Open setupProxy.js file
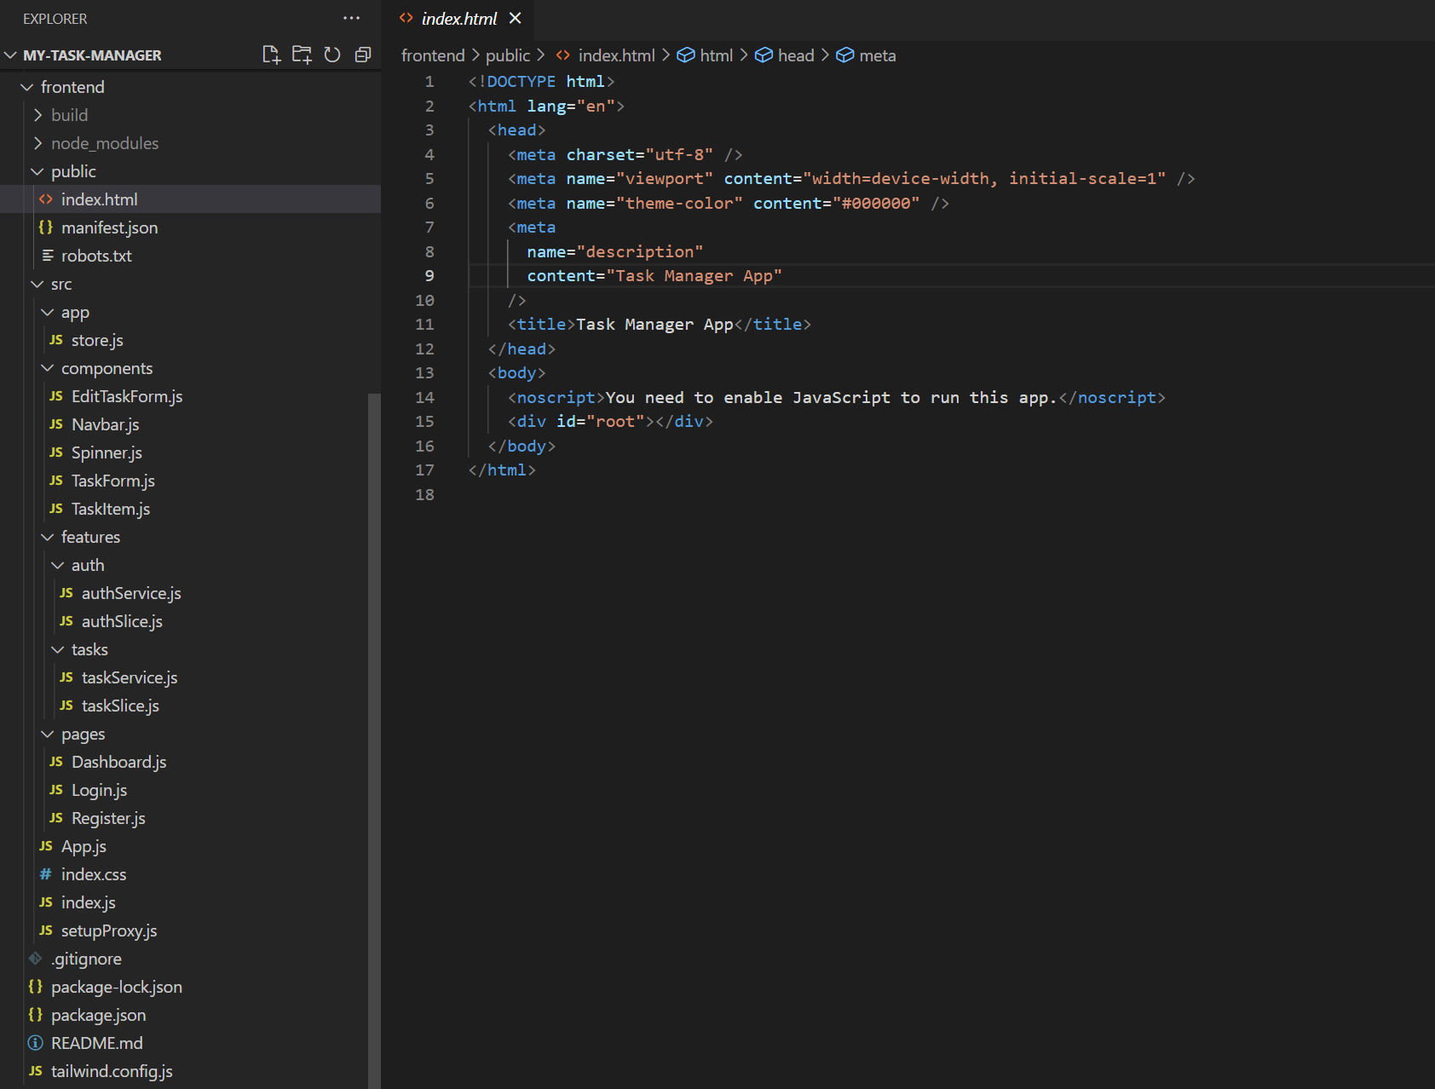1435x1089 pixels. click(x=190, y=931)
